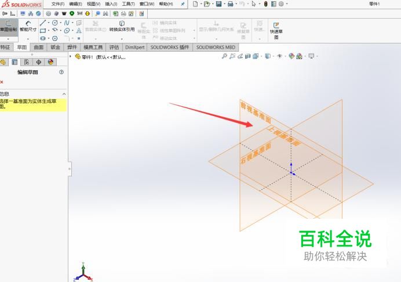Open the 视图(V) menu
The height and width of the screenshot is (282, 401).
click(94, 4)
